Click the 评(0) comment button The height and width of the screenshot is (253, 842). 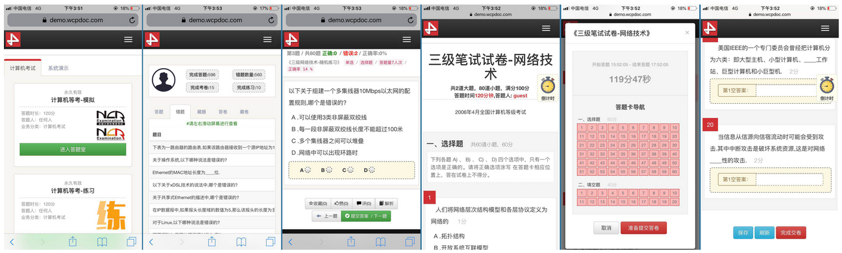[364, 204]
